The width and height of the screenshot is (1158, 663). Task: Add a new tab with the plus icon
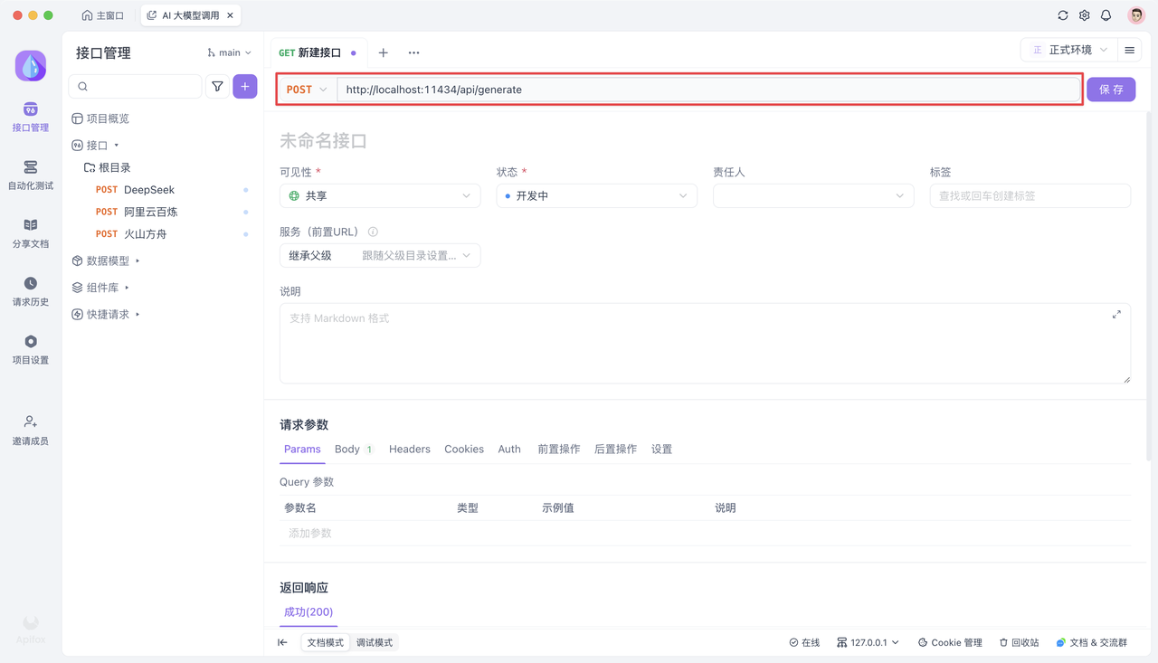384,52
